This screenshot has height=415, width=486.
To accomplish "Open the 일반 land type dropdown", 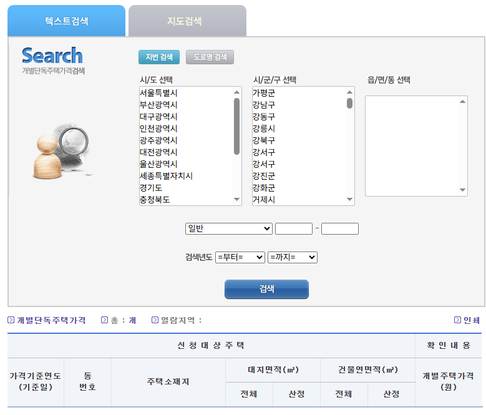I will [x=229, y=229].
